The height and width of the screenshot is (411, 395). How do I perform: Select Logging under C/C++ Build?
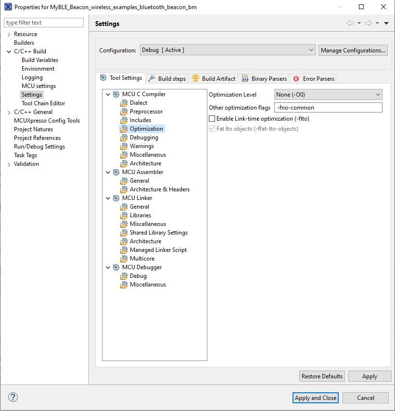point(32,77)
